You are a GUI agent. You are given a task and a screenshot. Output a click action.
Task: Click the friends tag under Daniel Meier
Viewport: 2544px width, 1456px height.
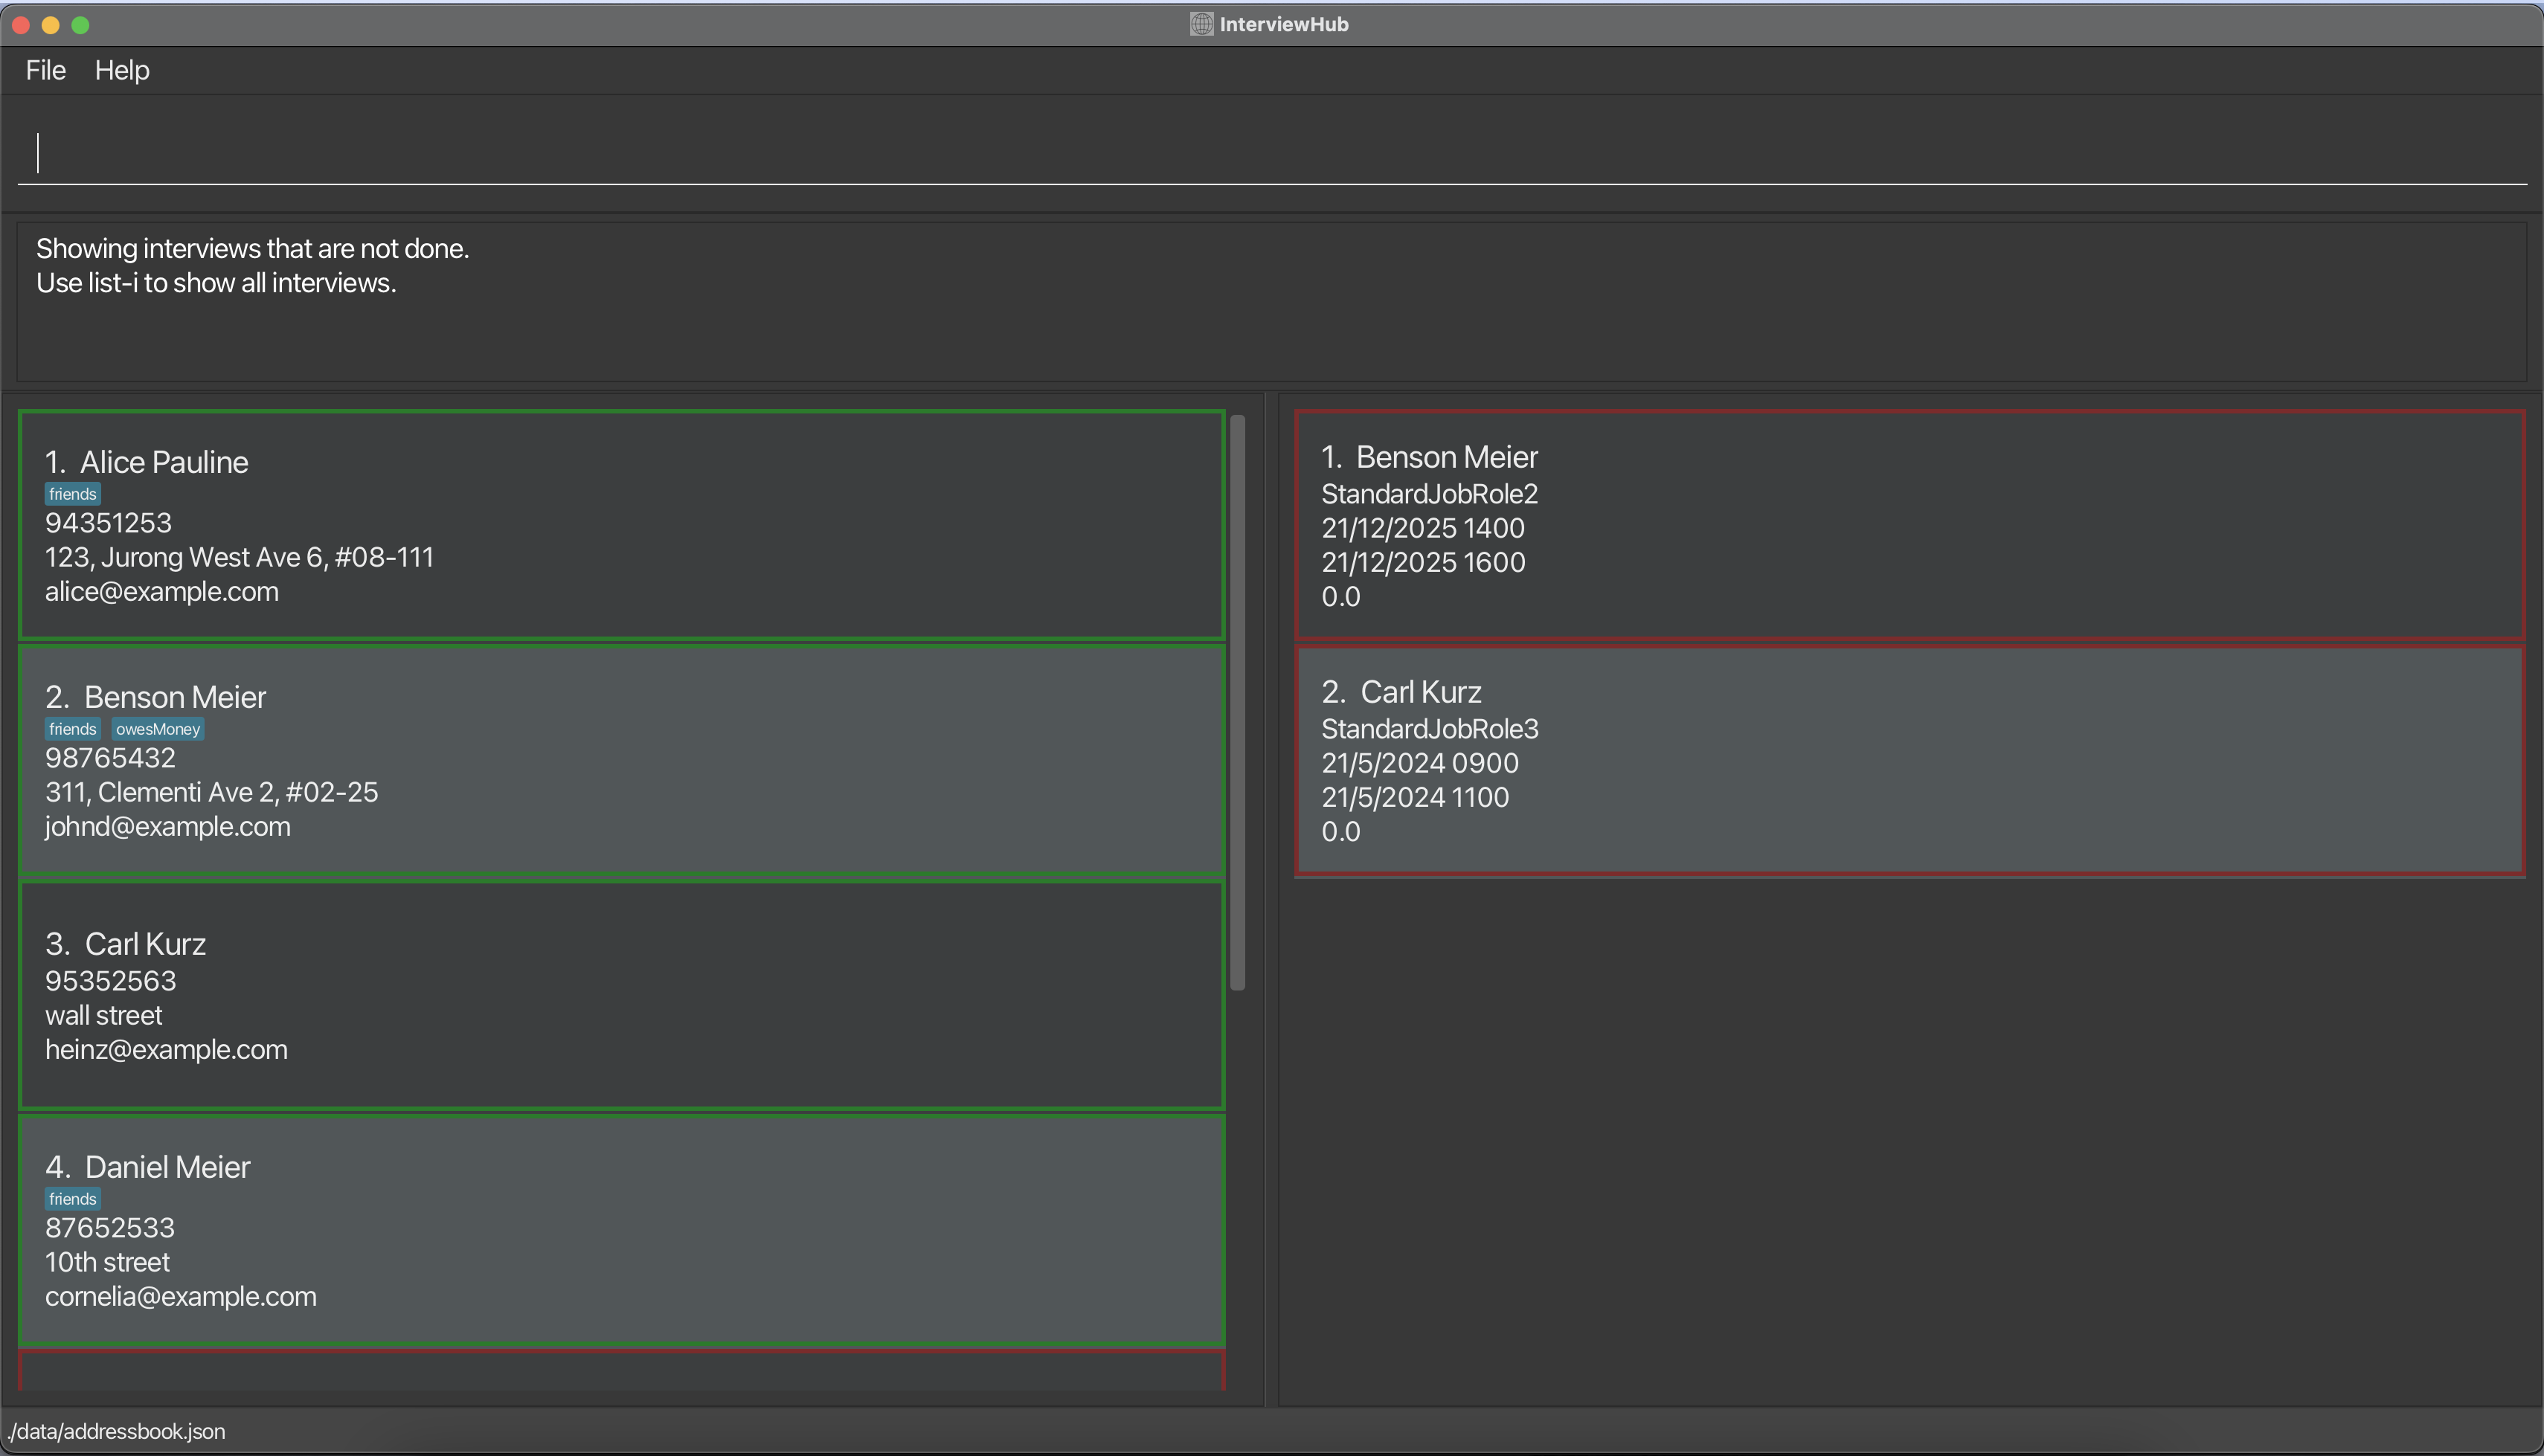pyautogui.click(x=73, y=1199)
